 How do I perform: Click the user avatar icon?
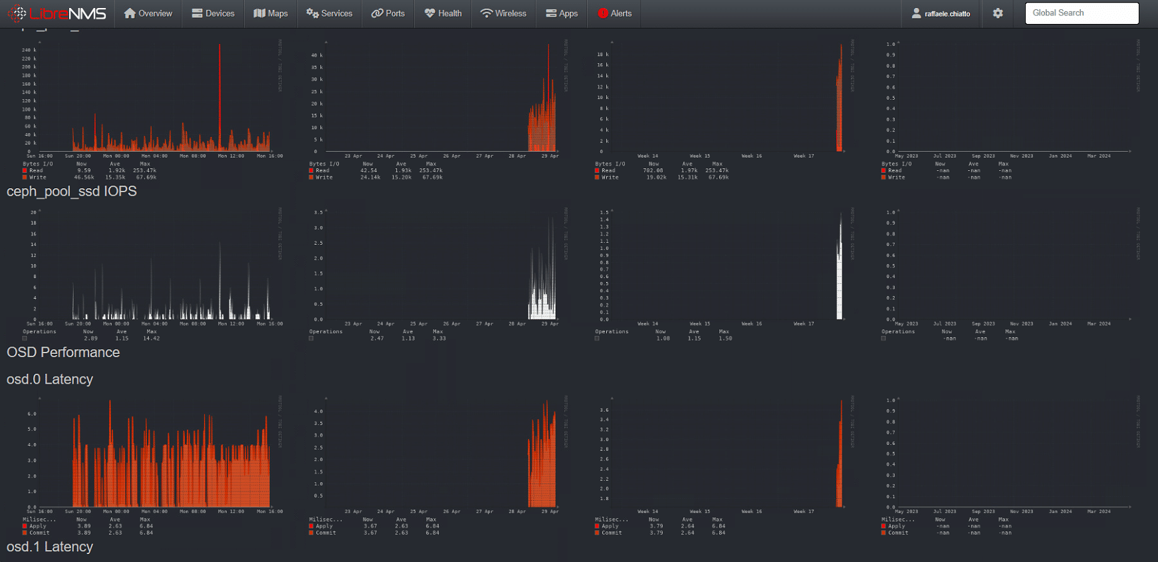coord(917,13)
